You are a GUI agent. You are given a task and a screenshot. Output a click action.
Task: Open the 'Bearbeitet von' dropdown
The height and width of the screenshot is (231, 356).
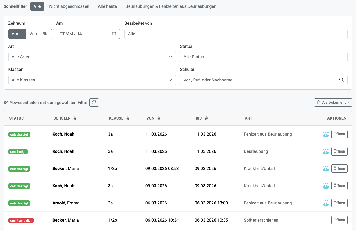click(236, 34)
